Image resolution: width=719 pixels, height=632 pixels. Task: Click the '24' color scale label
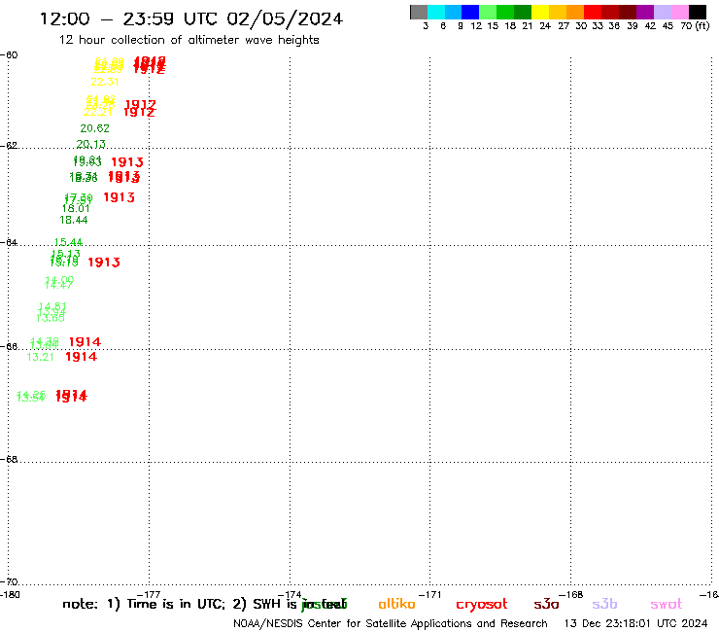(545, 26)
